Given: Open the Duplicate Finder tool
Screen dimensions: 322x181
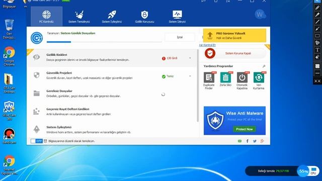Looking at the screenshot, I should click(x=209, y=80).
